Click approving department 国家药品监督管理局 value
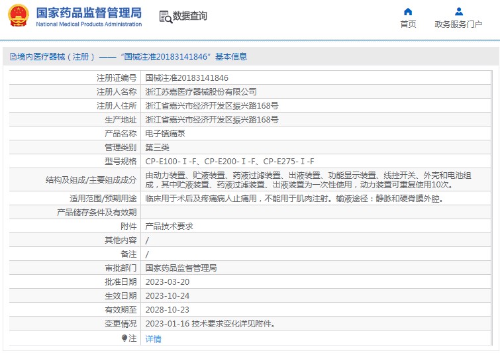Viewport: 500px width, 353px height. click(181, 268)
